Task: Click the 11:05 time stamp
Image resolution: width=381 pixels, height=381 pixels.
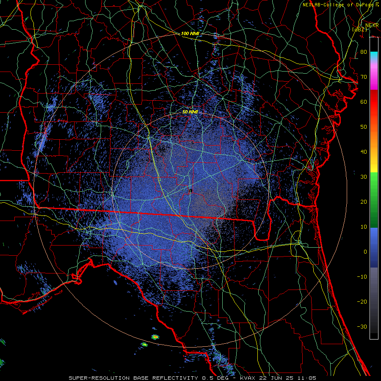Action: (x=306, y=378)
